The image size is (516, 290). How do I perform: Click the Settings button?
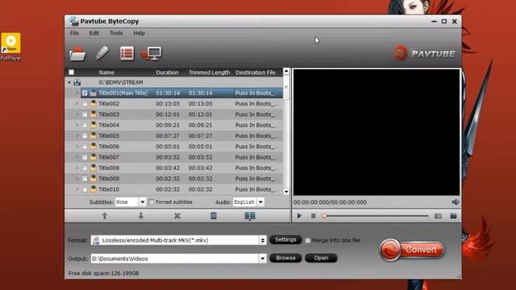[x=285, y=240]
